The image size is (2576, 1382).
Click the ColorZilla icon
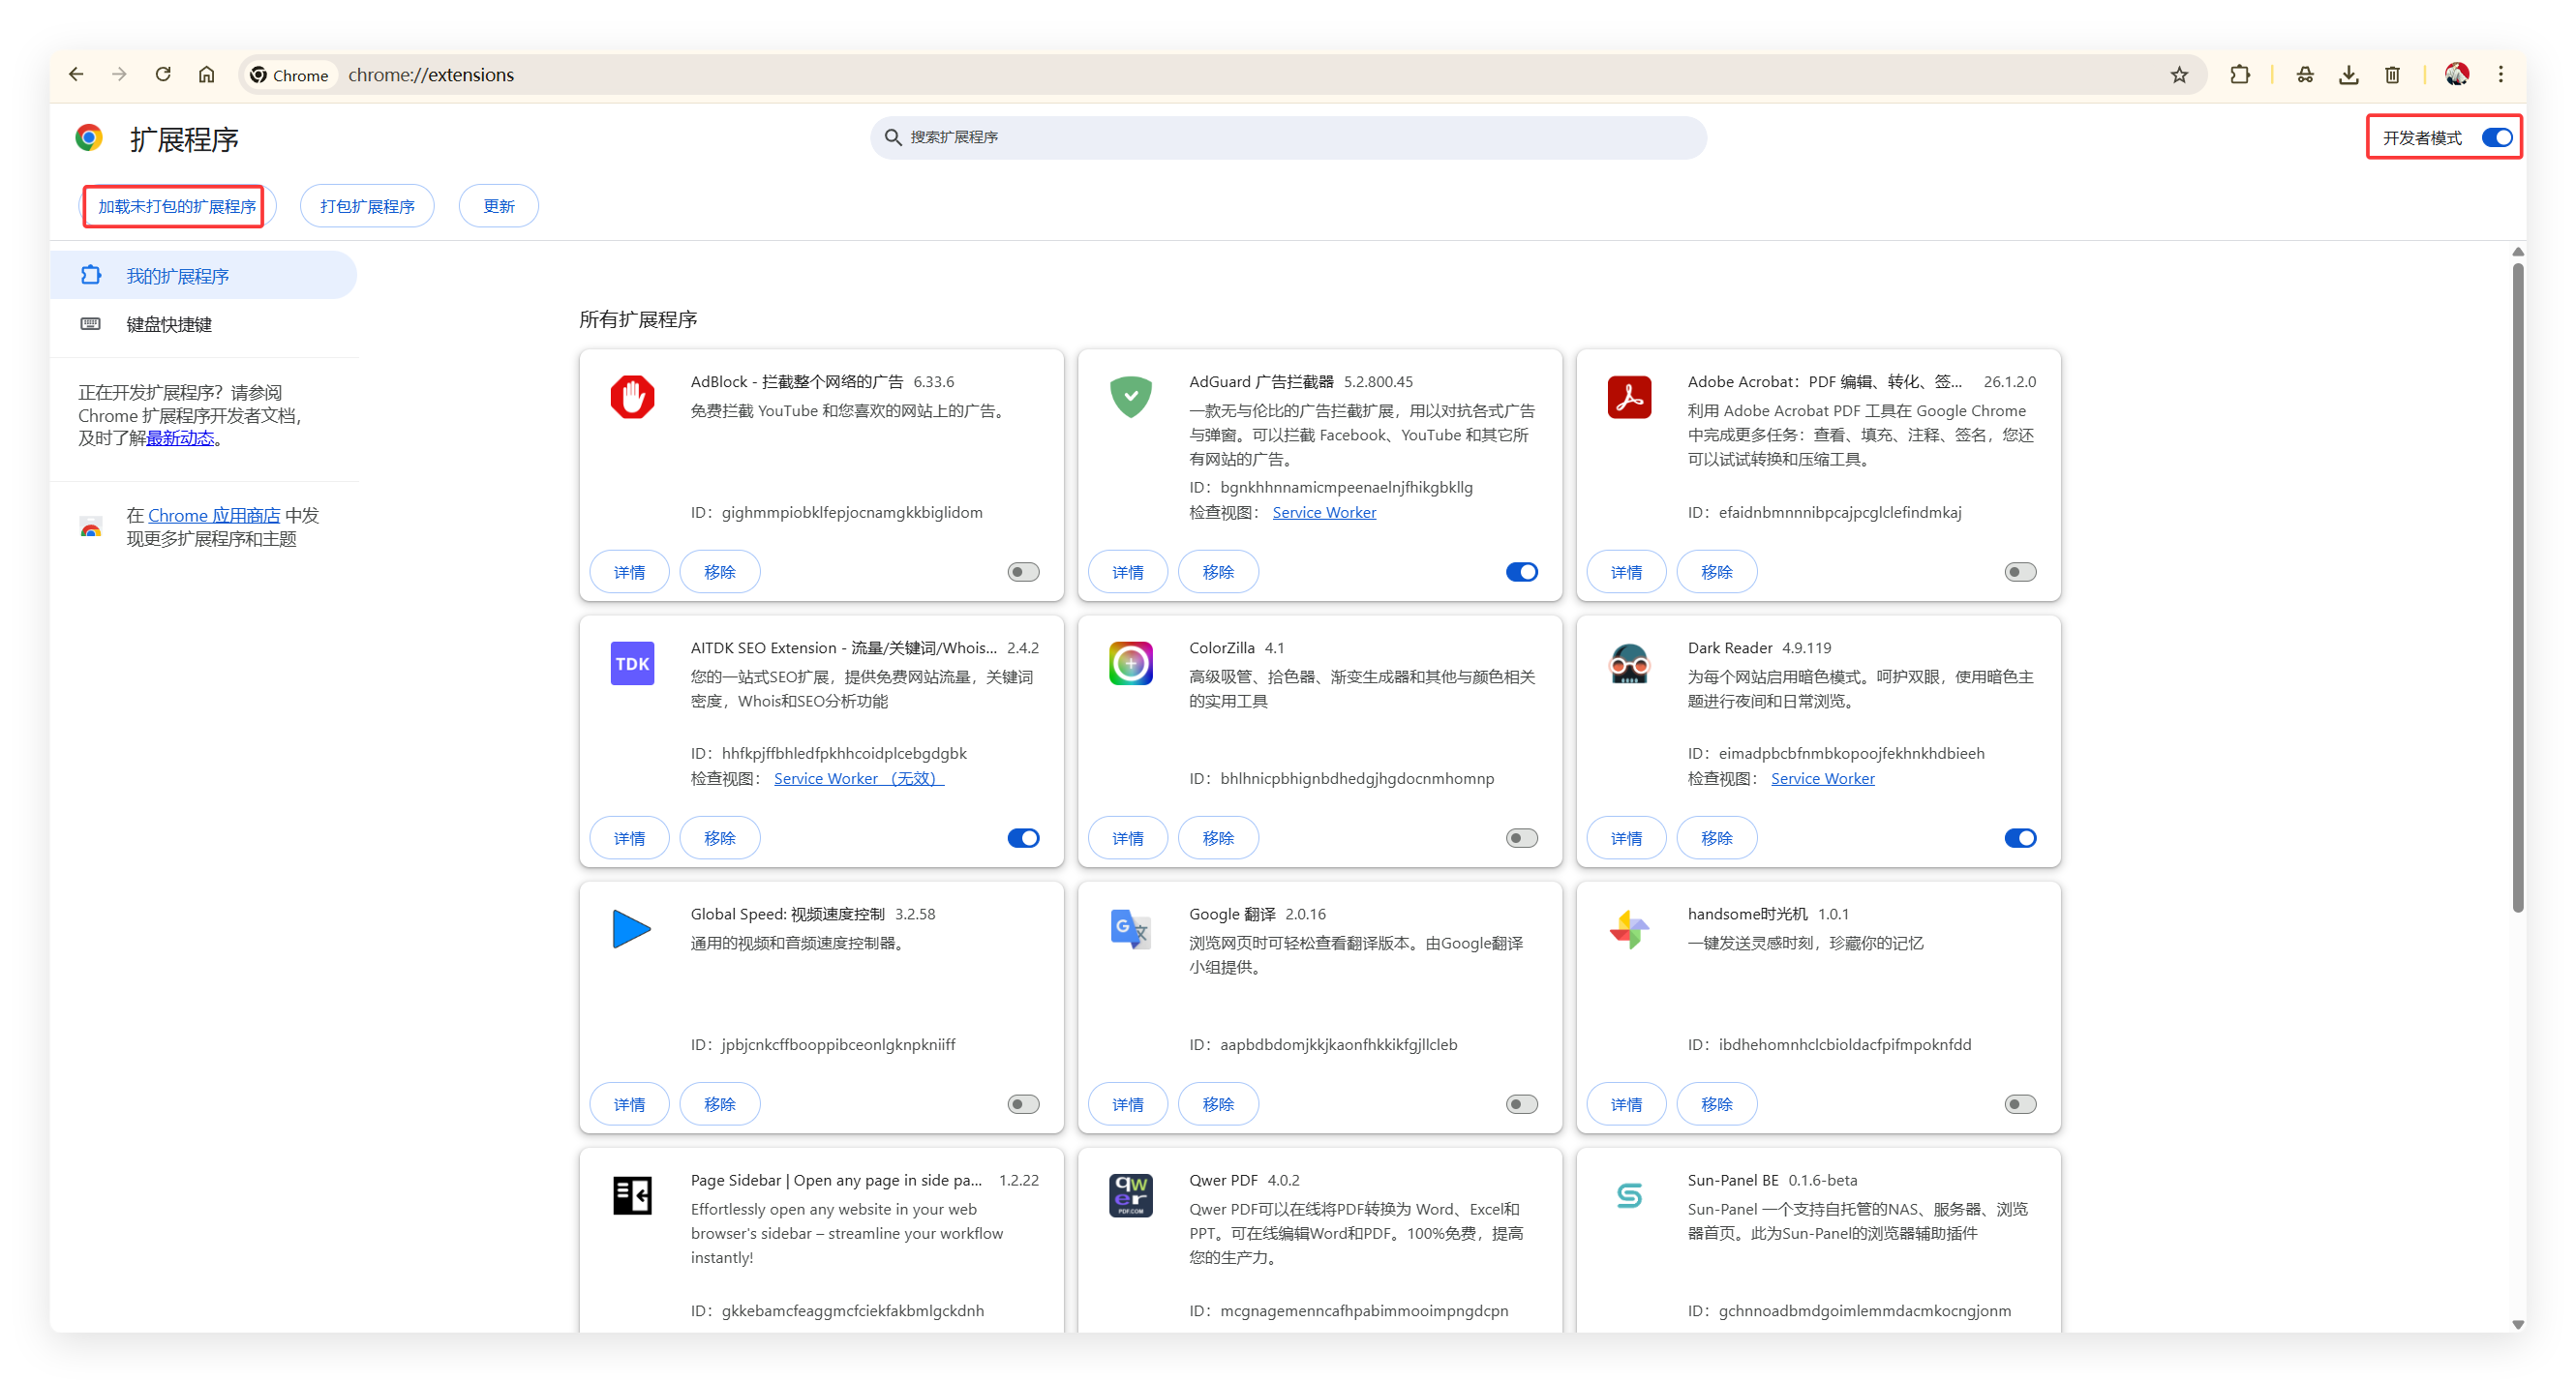tap(1130, 663)
